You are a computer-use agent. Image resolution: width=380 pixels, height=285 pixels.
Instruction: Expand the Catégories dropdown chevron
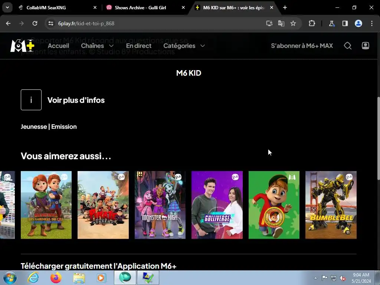click(203, 46)
